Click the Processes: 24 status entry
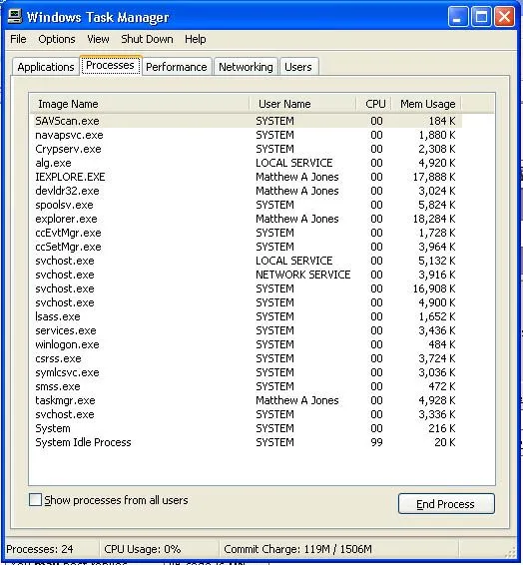Screen dimensions: 523x565 [x=40, y=549]
